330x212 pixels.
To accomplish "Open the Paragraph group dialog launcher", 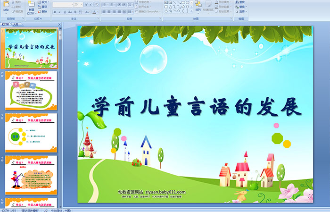I will click(160, 18).
